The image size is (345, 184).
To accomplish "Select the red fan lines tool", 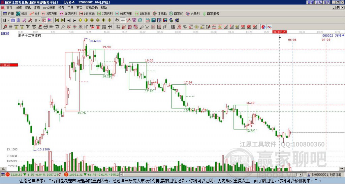I will tap(124, 27).
